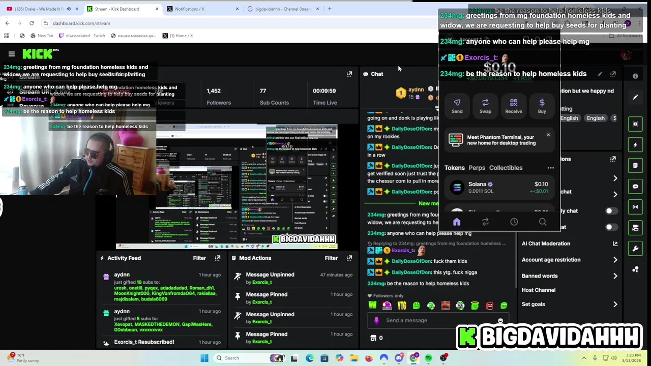Pop out the Mod Actions panel
This screenshot has width=651, height=366.
click(349, 258)
